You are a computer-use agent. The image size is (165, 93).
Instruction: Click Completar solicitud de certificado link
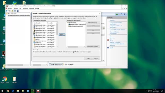click(x=116, y=26)
